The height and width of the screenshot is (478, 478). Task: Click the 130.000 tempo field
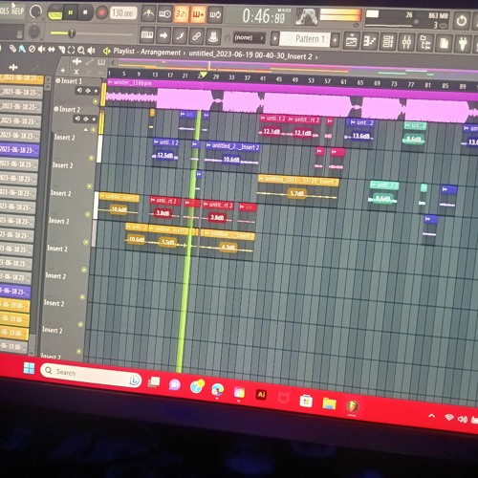[x=123, y=13]
